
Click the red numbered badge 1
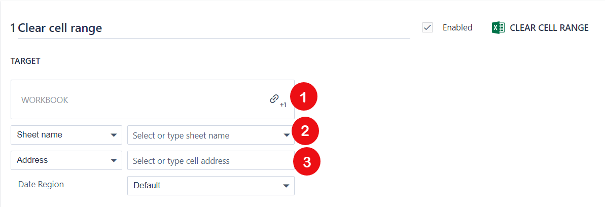pos(303,97)
